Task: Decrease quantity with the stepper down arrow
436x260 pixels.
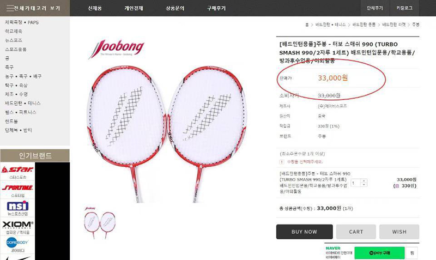Action: click(x=364, y=185)
